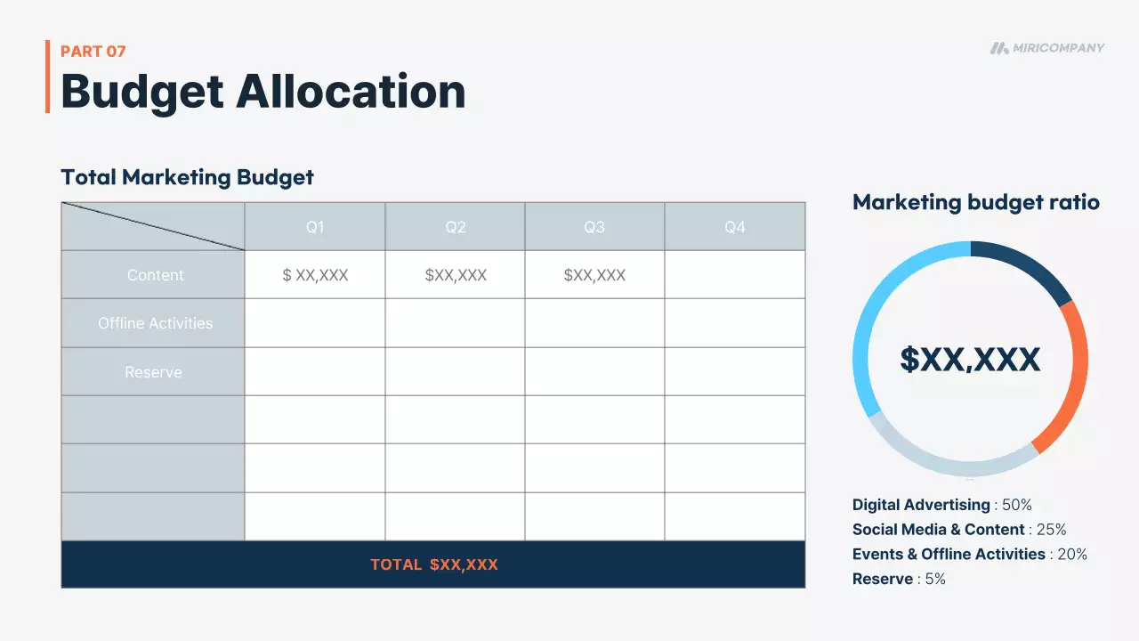This screenshot has height=641, width=1139.
Task: Click the Digital Advertising 50% legend line
Action: tap(941, 505)
